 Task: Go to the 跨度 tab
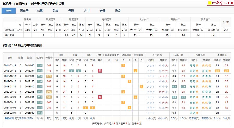(56, 11)
